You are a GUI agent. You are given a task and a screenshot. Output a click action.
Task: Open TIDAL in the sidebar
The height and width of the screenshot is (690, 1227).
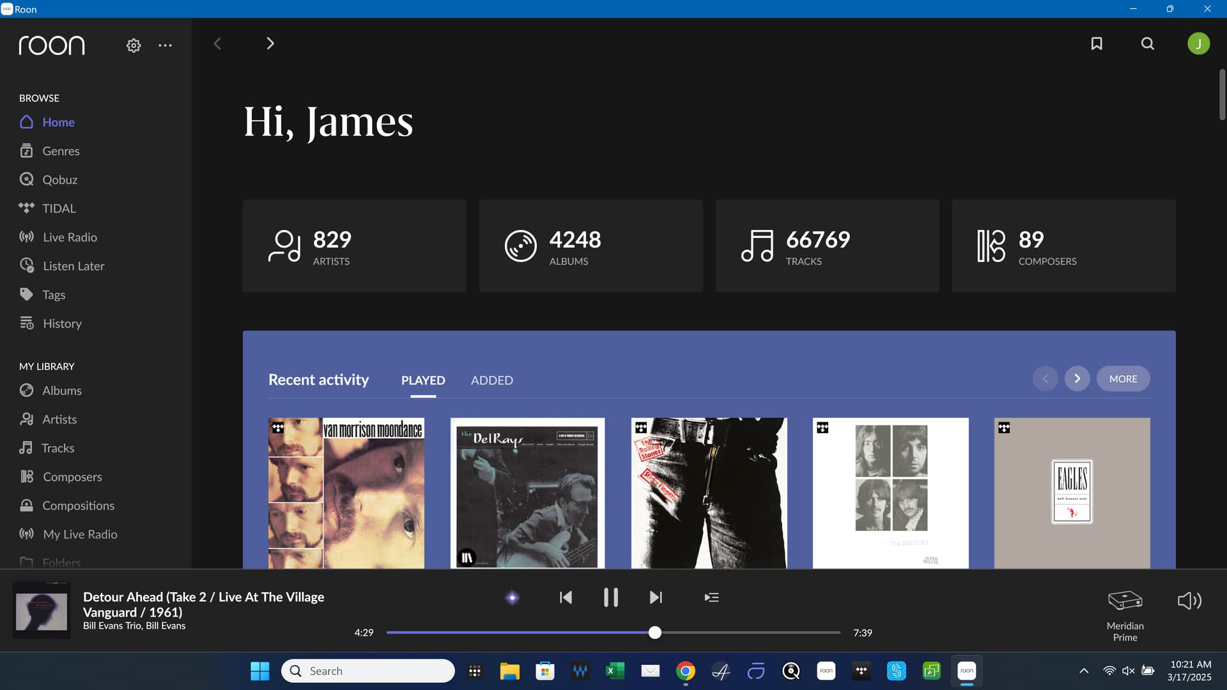pos(59,208)
